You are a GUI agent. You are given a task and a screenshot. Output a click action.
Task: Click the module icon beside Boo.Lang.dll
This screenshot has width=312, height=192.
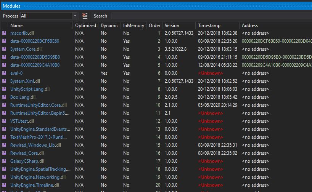coord(4,97)
